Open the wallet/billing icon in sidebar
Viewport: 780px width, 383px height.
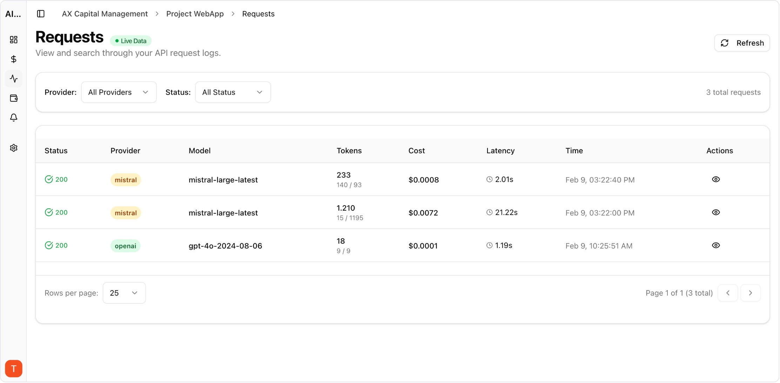(x=14, y=98)
